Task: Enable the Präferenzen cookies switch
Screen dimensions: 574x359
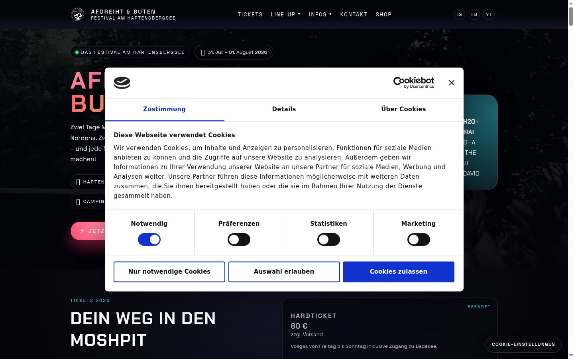Action: click(x=239, y=240)
